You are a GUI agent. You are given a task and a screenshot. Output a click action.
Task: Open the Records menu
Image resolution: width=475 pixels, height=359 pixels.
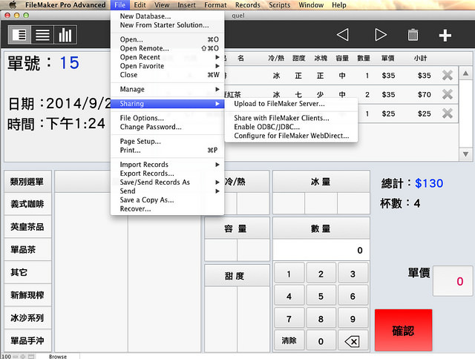[x=248, y=5]
